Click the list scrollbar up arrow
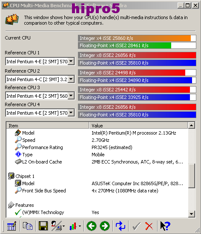 [x=192, y=125]
